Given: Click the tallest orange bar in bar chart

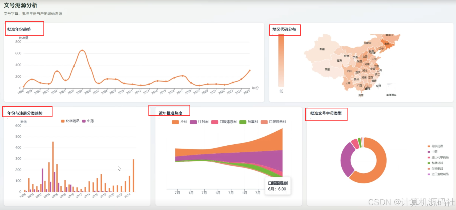Looking at the screenshot, I should (x=53, y=167).
